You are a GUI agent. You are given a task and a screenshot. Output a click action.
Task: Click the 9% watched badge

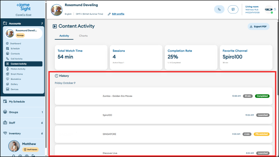pos(262,134)
